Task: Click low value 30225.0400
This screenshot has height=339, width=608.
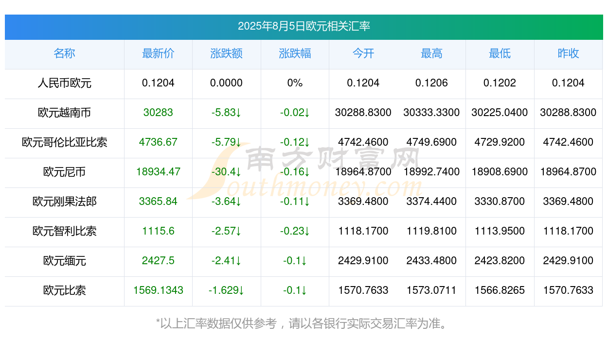Action: click(x=500, y=113)
